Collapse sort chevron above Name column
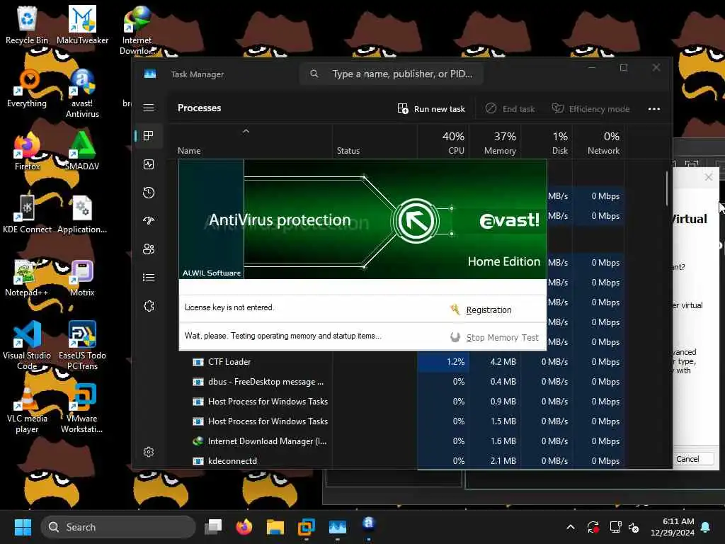725x544 pixels. tap(246, 131)
